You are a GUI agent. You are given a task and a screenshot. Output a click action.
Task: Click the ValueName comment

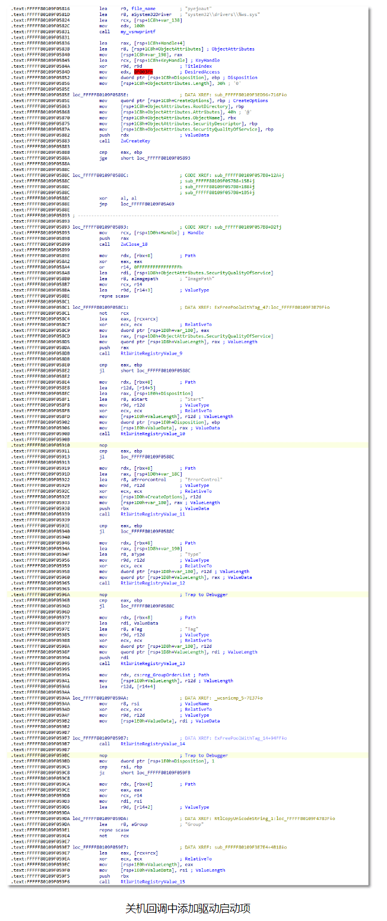point(198,704)
